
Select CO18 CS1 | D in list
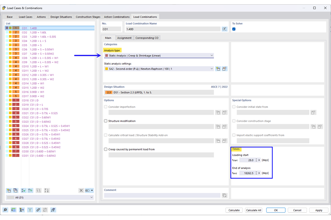click(50, 100)
